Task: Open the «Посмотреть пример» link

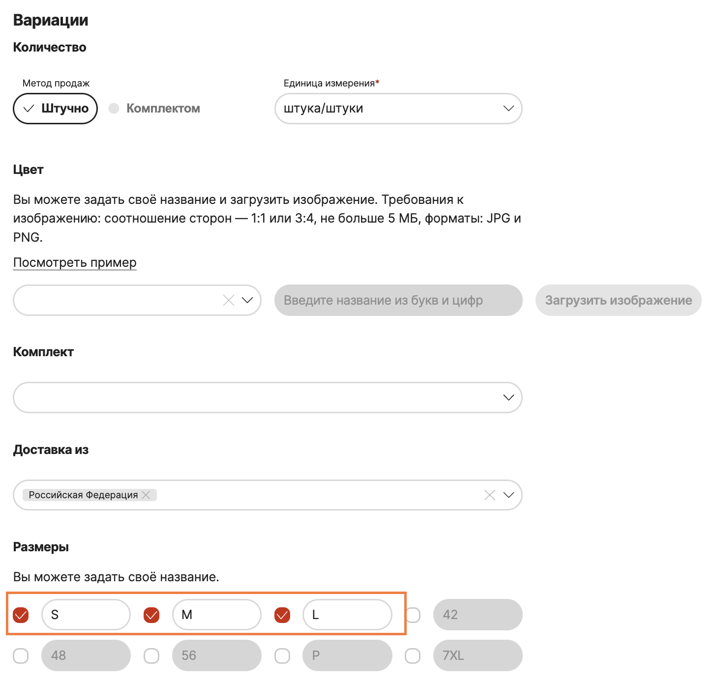Action: (x=74, y=262)
